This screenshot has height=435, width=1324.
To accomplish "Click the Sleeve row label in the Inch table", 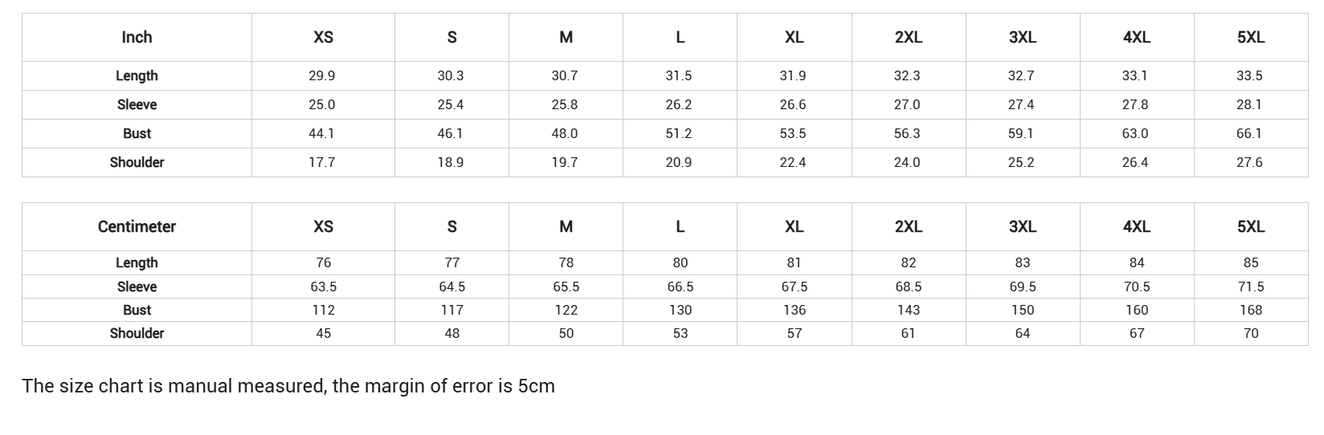I will click(137, 104).
